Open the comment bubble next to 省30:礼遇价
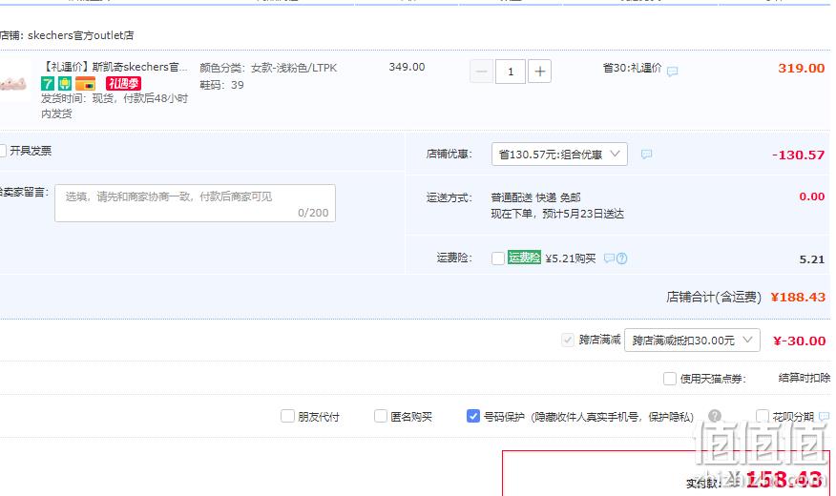836x496 pixels. [x=672, y=71]
